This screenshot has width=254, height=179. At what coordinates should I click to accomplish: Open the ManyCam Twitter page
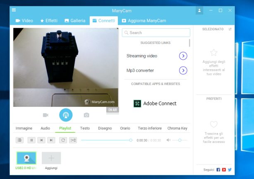click(230, 169)
